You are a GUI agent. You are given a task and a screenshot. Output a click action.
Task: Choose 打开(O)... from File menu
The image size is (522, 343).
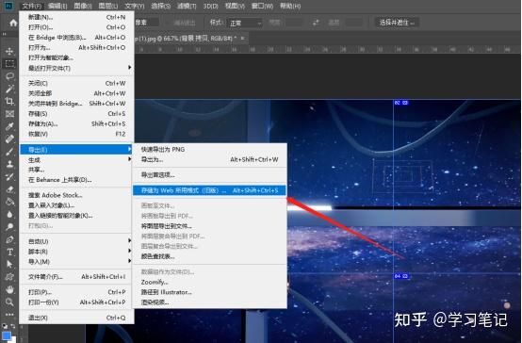[x=77, y=27]
